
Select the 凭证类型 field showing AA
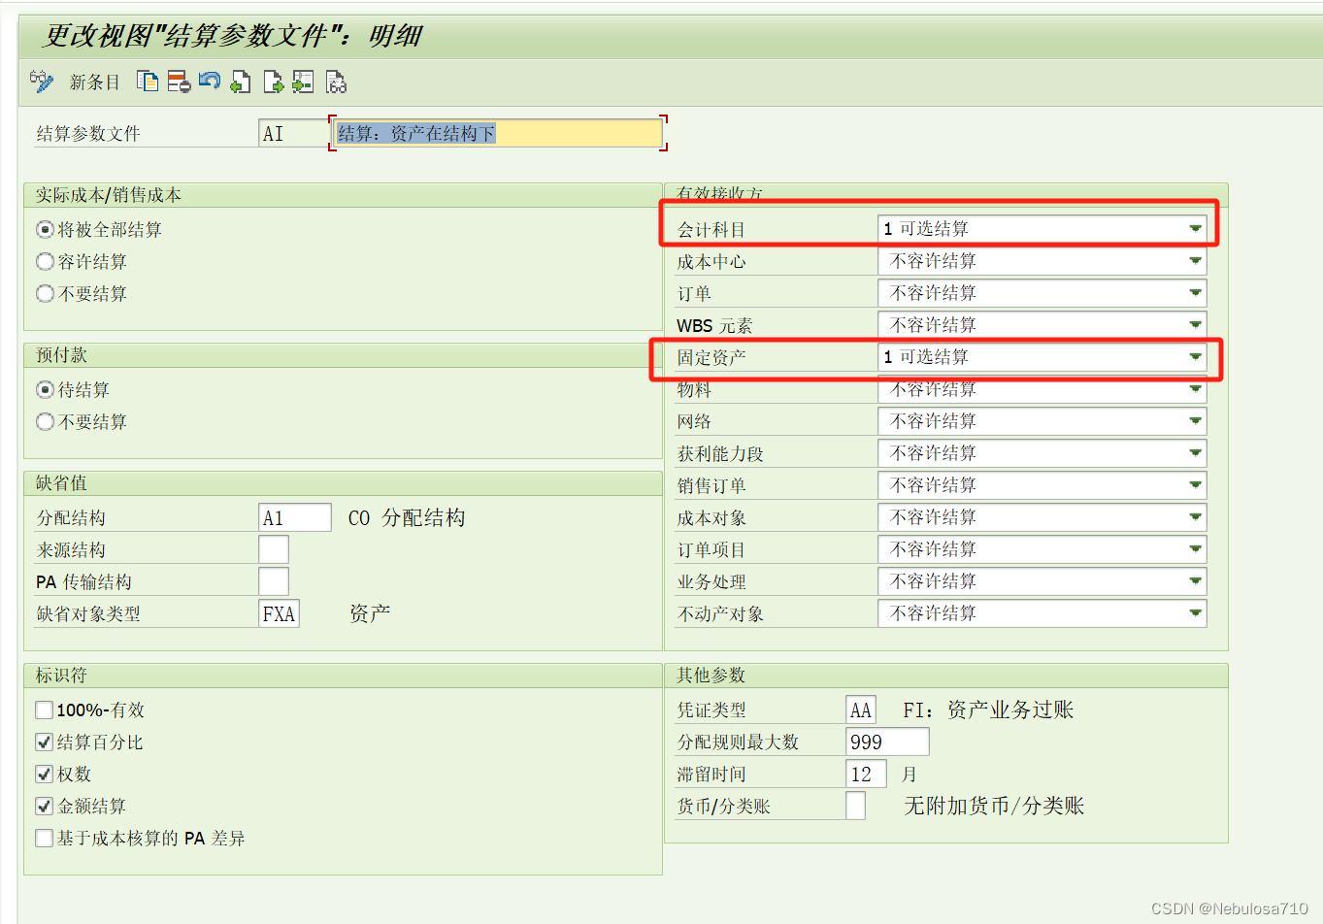pos(860,709)
